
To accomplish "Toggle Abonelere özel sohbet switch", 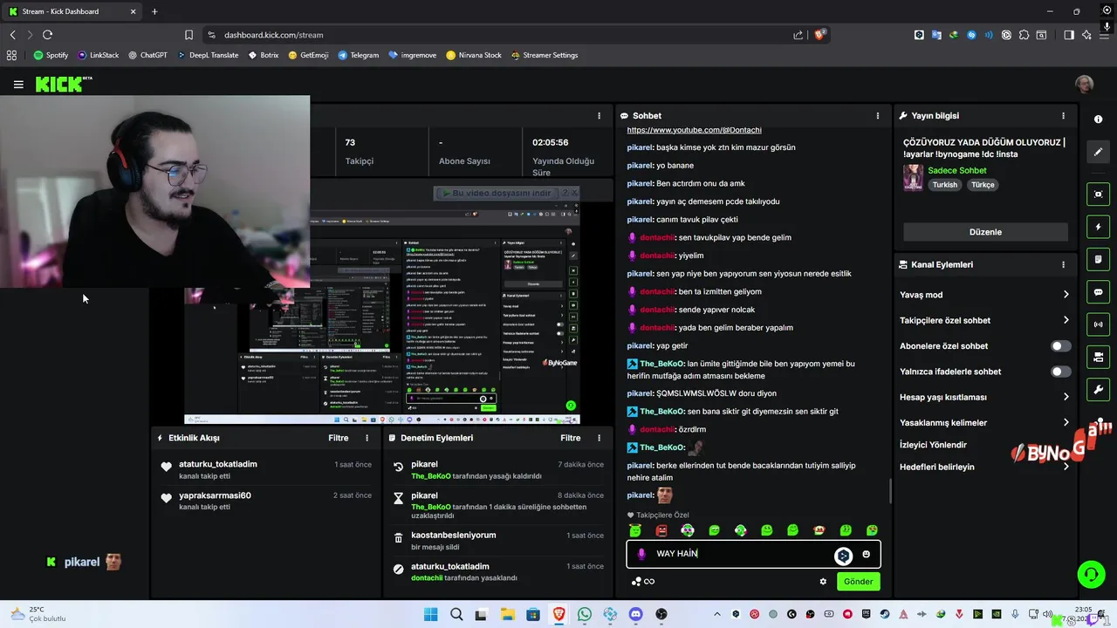I will coord(1060,346).
